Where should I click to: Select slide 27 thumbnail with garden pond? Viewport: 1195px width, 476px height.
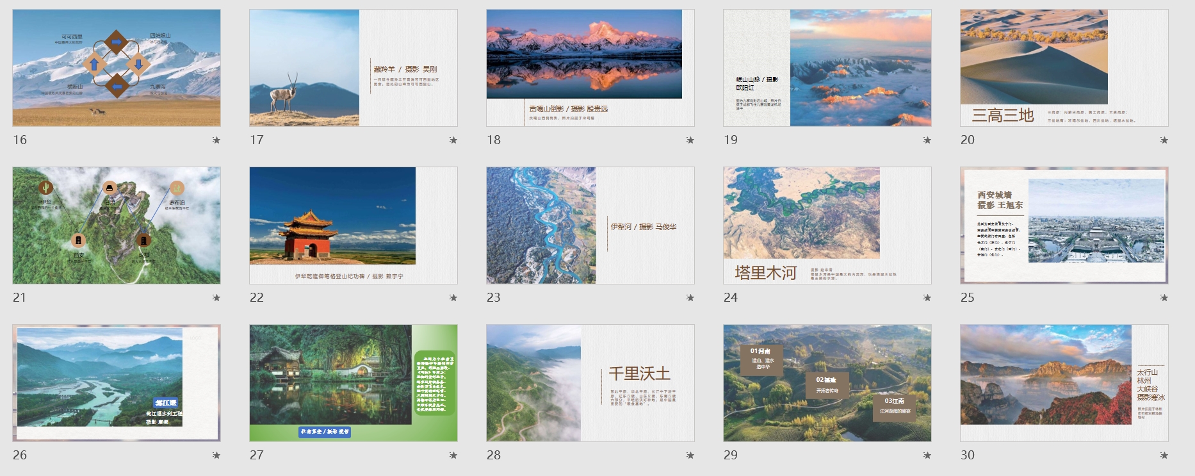[354, 383]
